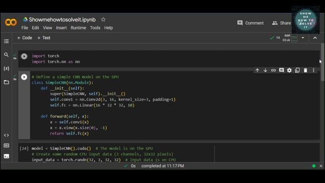Click the notebook vertical scrollbar
Screen dimensions: 325x183
pyautogui.click(x=322, y=62)
